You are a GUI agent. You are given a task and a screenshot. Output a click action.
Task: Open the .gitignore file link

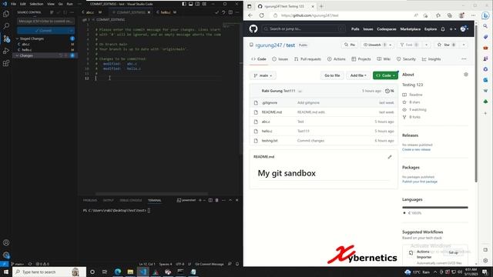click(x=270, y=102)
